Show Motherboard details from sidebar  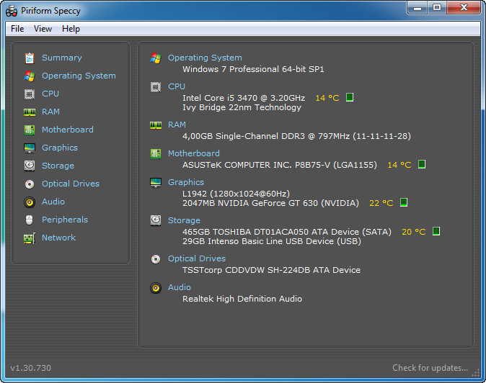68,130
